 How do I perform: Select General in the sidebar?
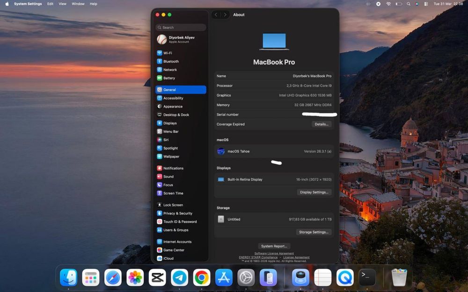point(181,90)
